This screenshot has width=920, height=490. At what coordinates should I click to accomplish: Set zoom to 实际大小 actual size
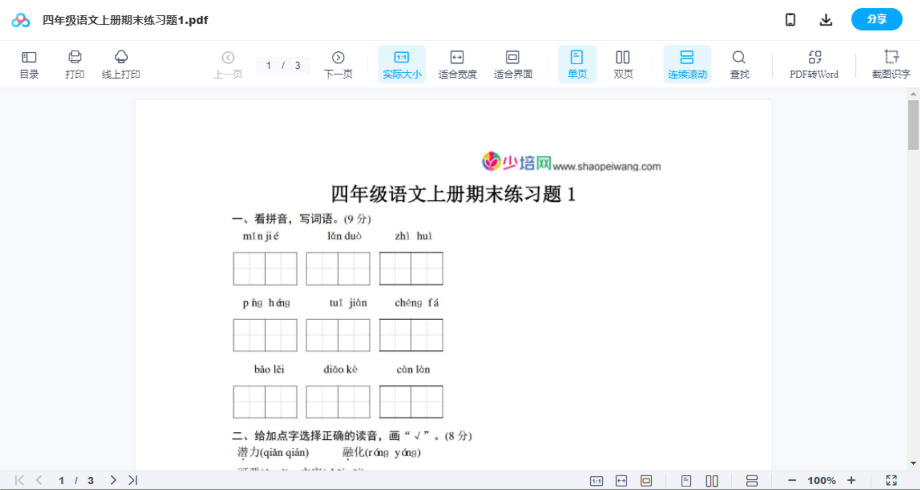pyautogui.click(x=402, y=64)
